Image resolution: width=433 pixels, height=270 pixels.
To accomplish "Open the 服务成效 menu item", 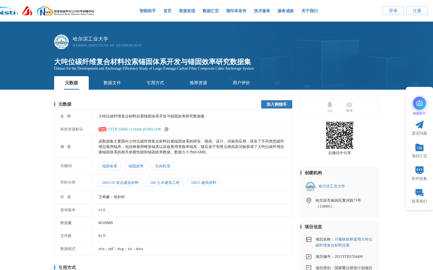I will tap(286, 11).
